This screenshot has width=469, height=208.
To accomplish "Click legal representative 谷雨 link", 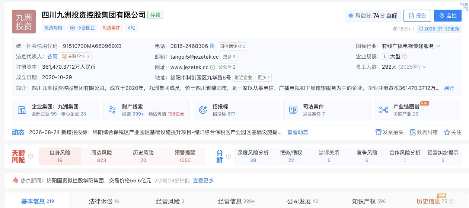I will coord(52,57).
